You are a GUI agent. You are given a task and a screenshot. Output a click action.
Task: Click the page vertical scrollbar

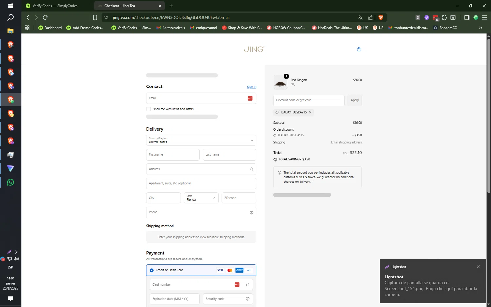(489, 116)
